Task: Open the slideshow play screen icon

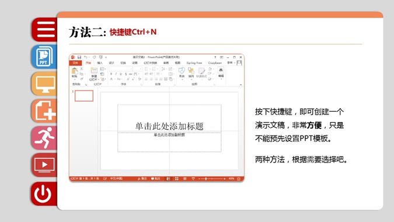Action: (45, 165)
